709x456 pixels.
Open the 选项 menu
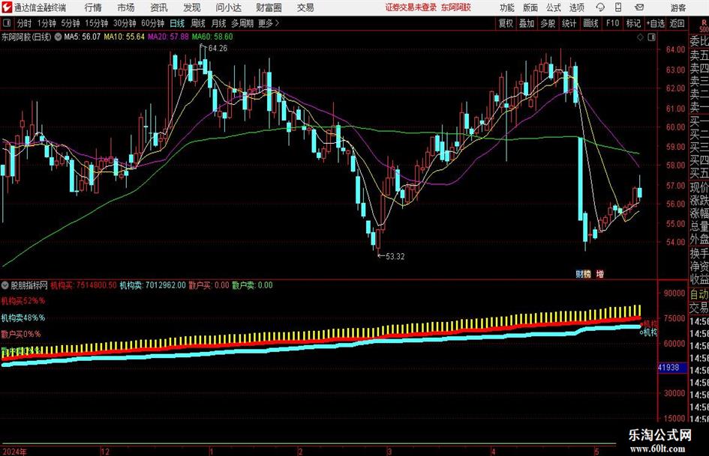point(576,7)
